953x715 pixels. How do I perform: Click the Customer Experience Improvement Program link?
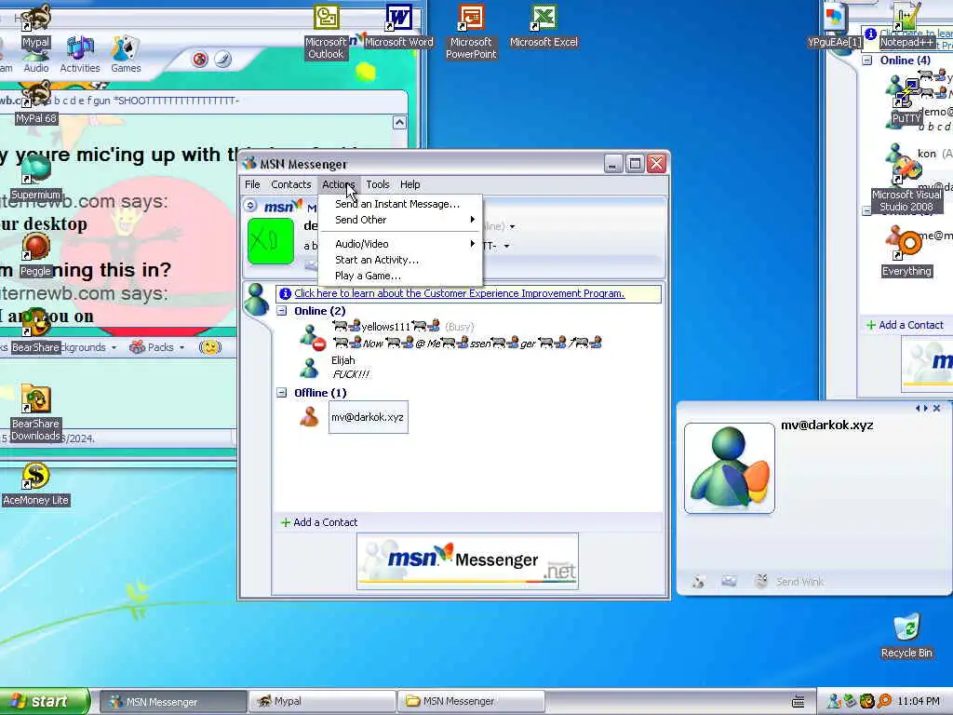pos(460,293)
